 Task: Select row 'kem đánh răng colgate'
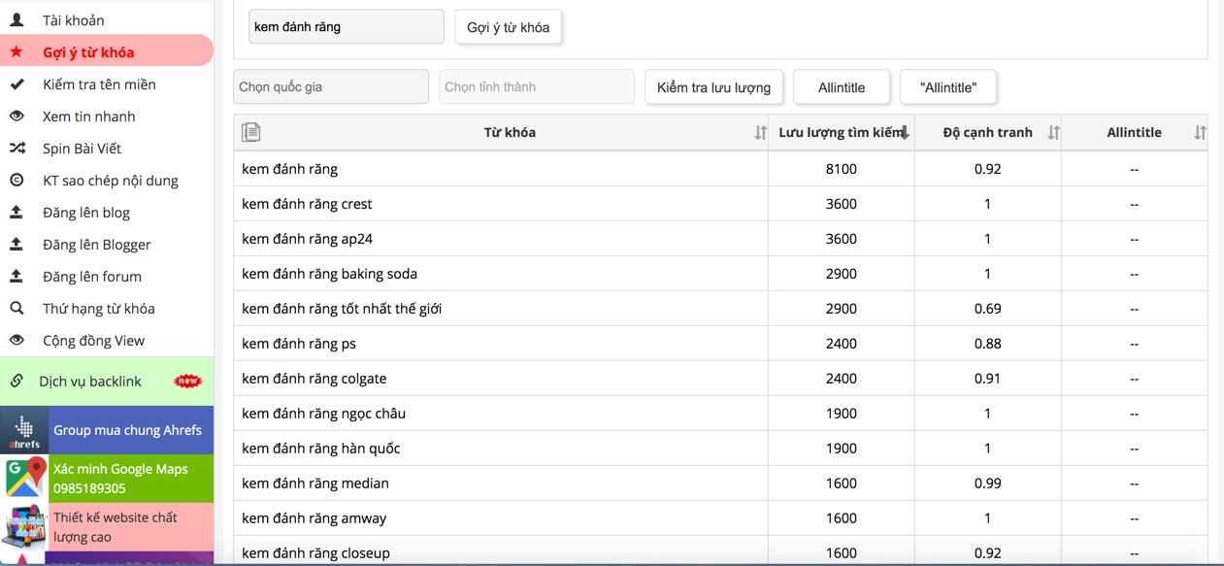coord(720,379)
